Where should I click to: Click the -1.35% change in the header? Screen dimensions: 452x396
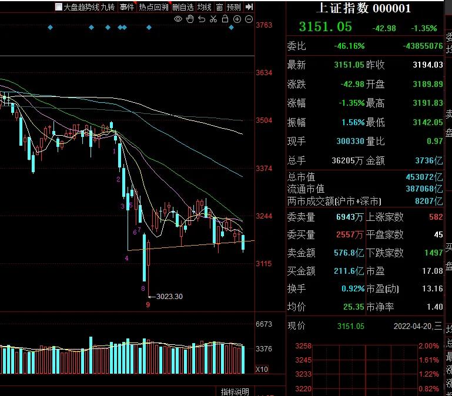click(x=424, y=28)
